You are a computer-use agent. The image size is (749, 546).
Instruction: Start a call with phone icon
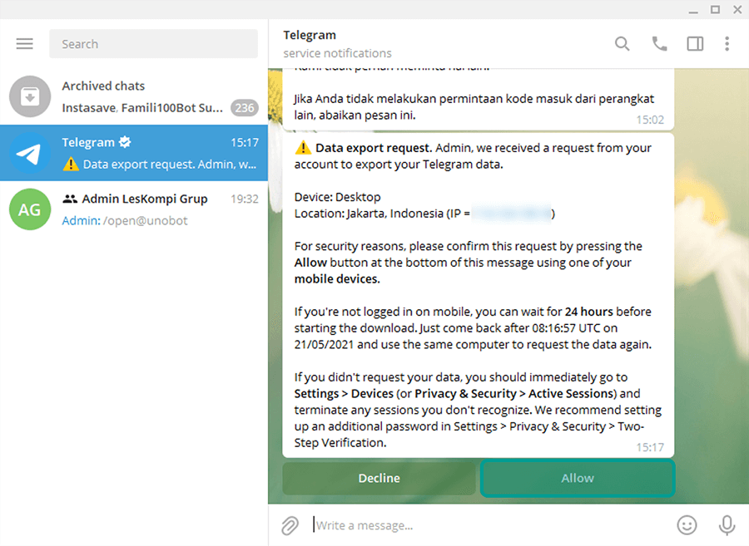click(x=659, y=44)
